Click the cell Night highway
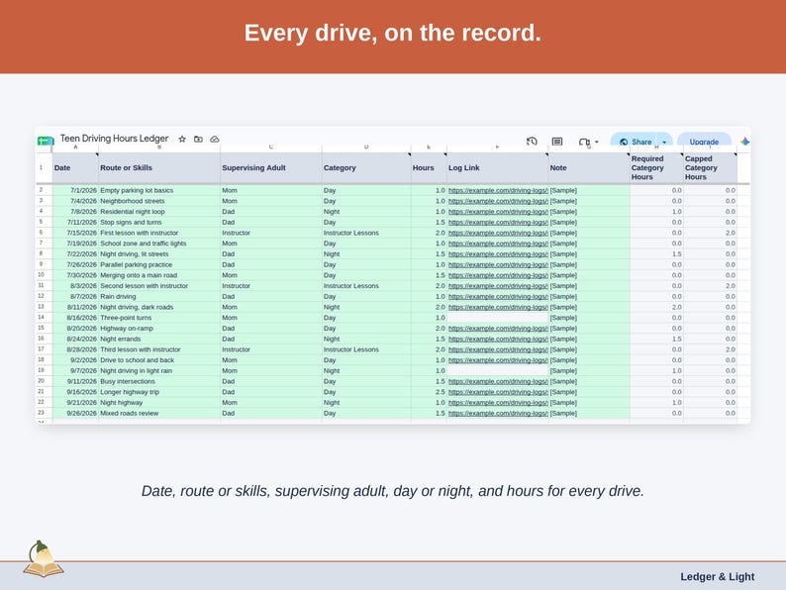 pyautogui.click(x=159, y=403)
